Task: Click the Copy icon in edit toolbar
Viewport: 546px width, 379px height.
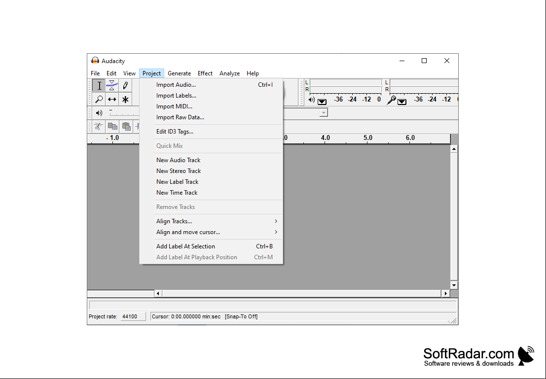Action: 112,126
